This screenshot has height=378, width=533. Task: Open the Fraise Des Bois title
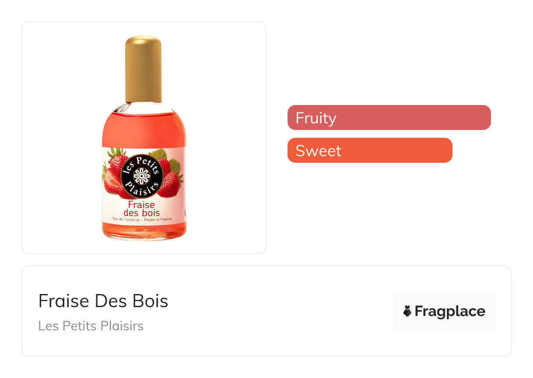[x=103, y=301]
